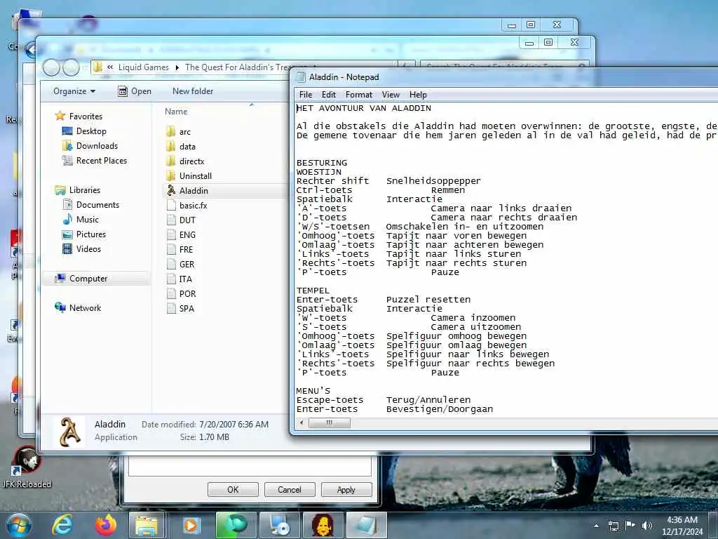Click the Documents library icon
Image resolution: width=718 pixels, height=539 pixels.
pos(67,204)
